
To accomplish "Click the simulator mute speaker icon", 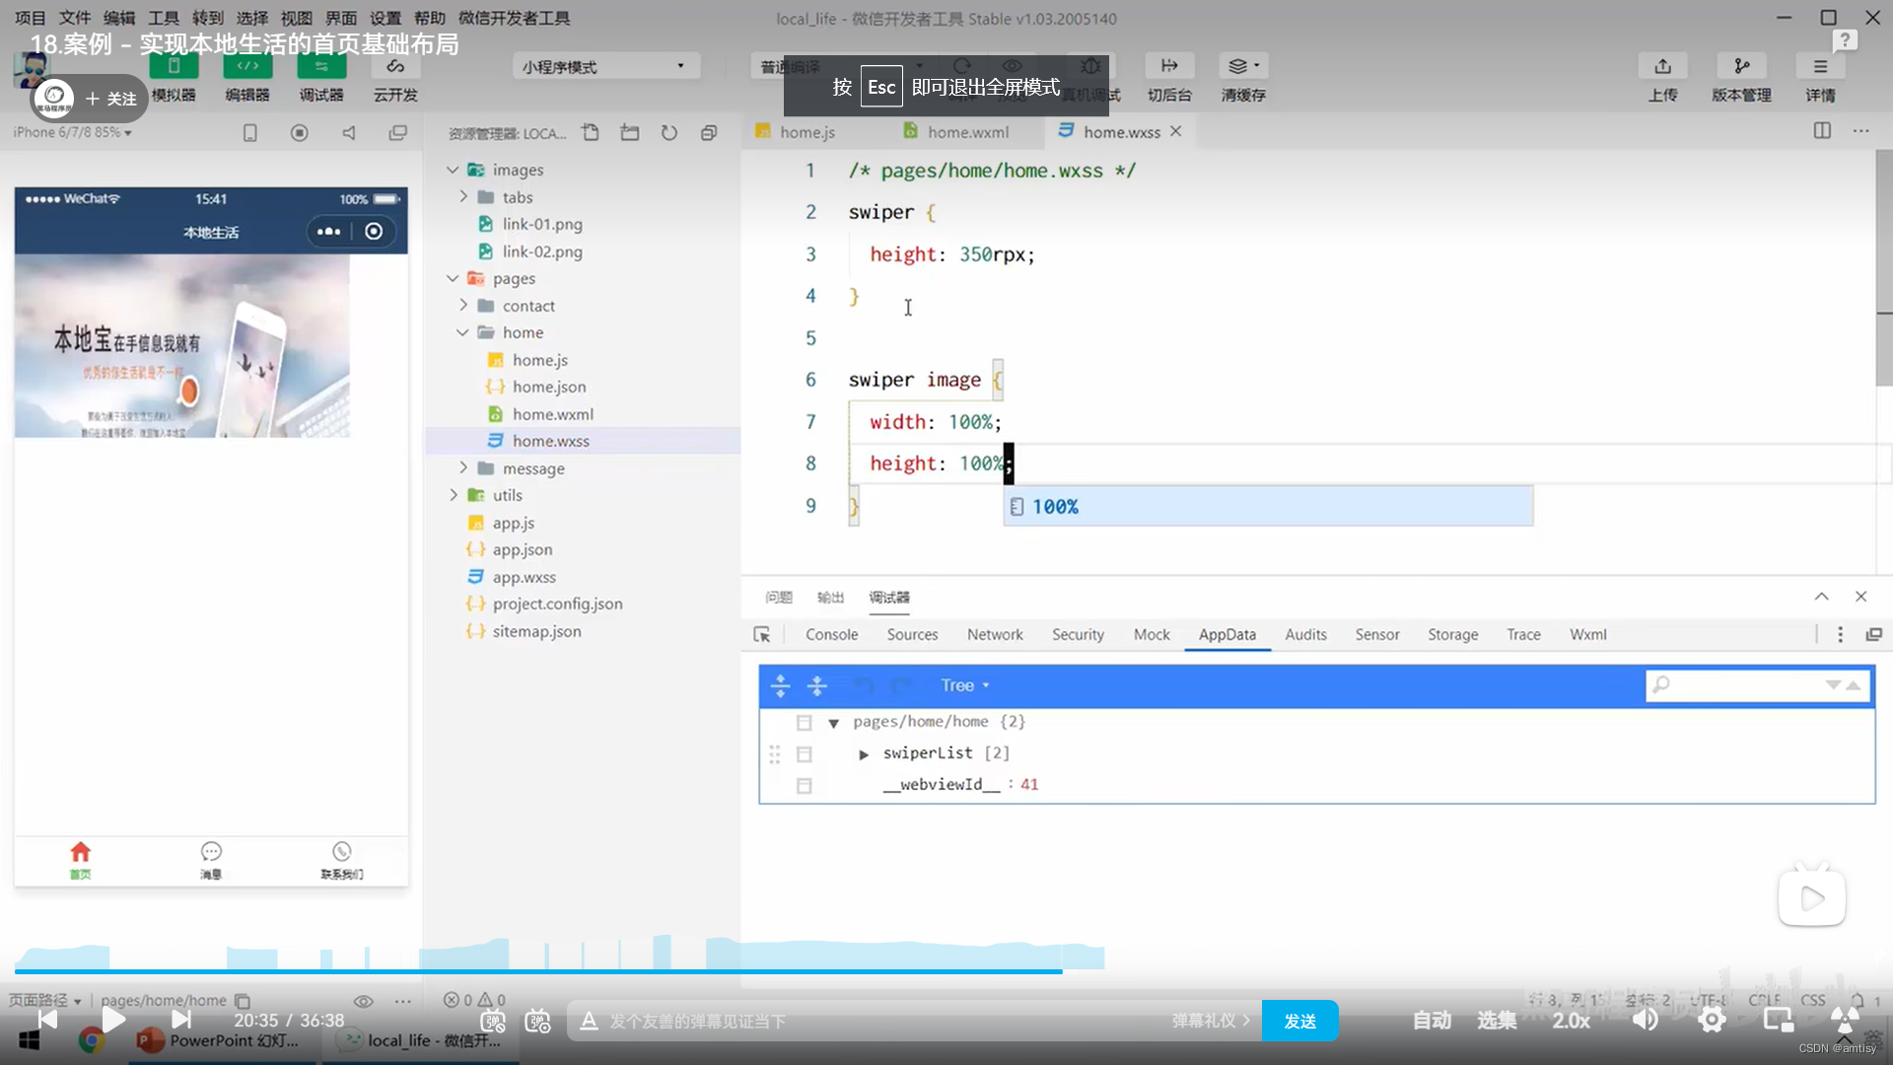I will [x=349, y=132].
